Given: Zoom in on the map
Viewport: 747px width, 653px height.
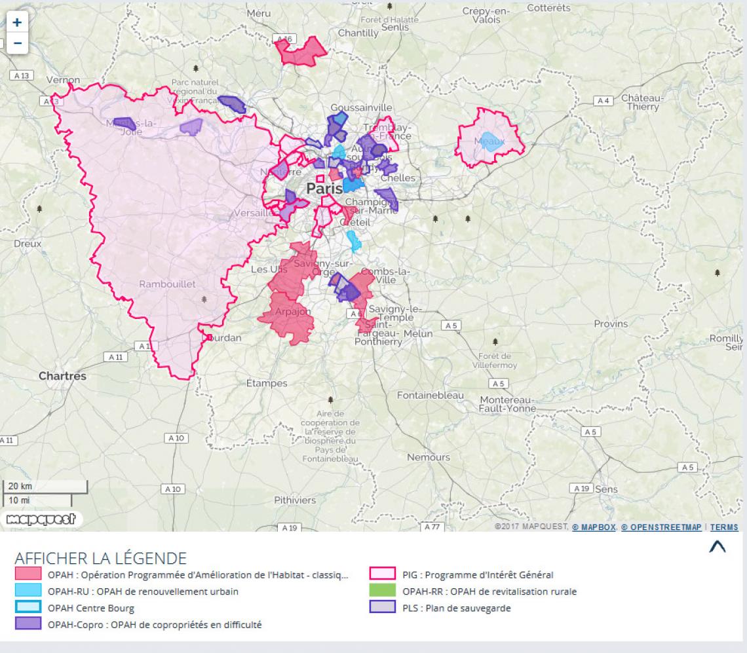Looking at the screenshot, I should point(17,22).
